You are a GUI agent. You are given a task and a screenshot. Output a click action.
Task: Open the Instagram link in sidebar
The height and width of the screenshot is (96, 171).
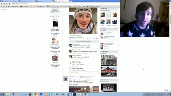point(106,47)
